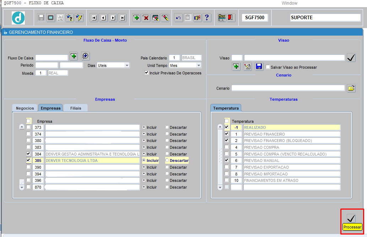Viewport: 367px width, 237px height.
Task: Click the Fluxo De Caixa input field
Action: click(x=52, y=58)
